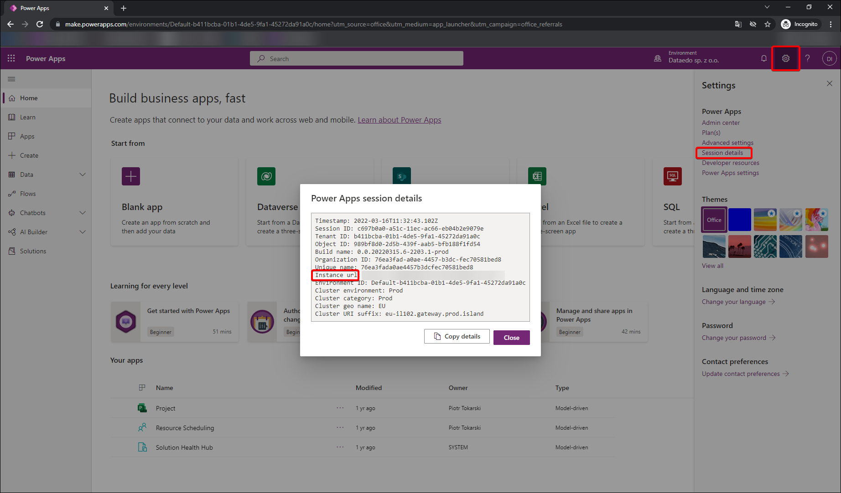Viewport: 841px width, 493px height.
Task: Click the Blank app plus icon
Action: [131, 176]
